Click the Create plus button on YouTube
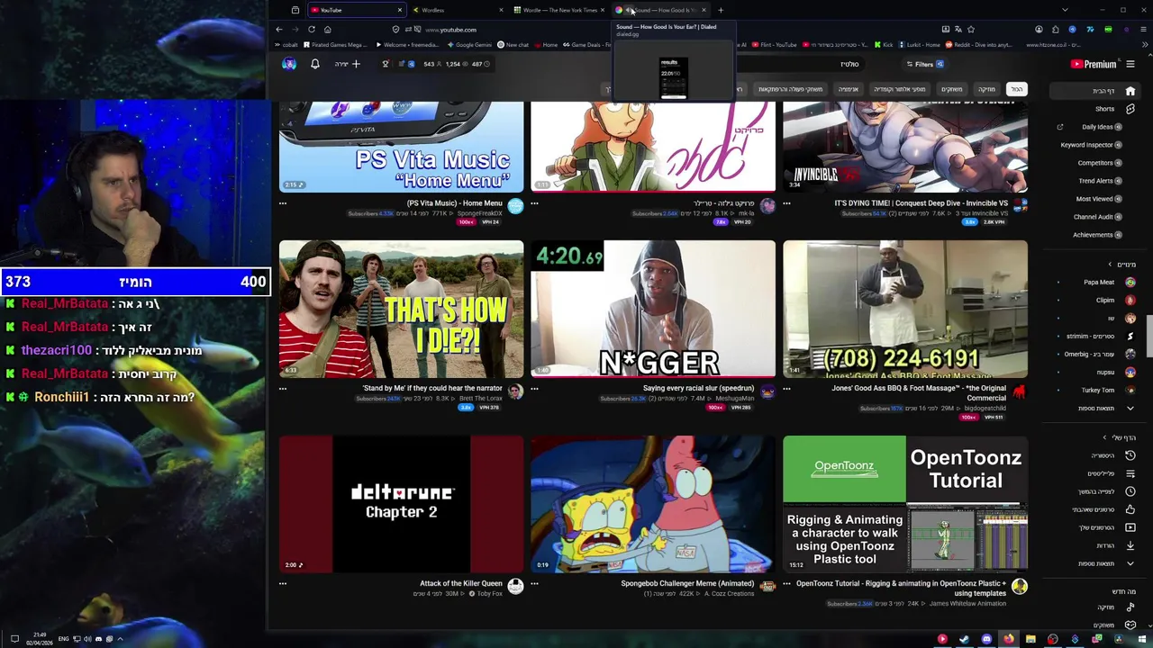This screenshot has height=648, width=1153. (x=348, y=64)
